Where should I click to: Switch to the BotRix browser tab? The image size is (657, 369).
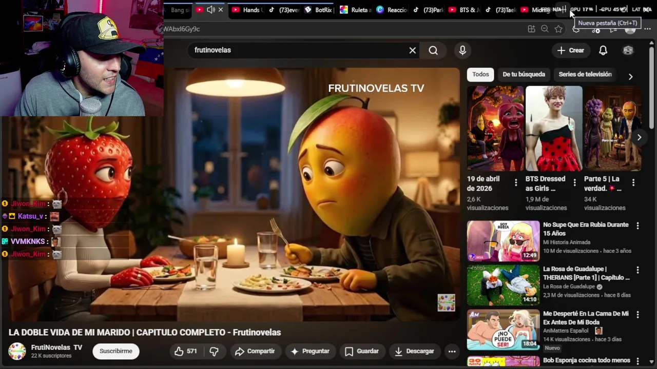click(319, 10)
